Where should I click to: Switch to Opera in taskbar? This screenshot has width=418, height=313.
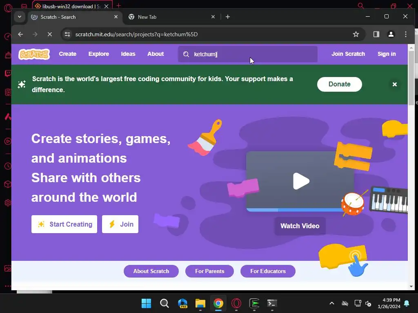pos(236,303)
